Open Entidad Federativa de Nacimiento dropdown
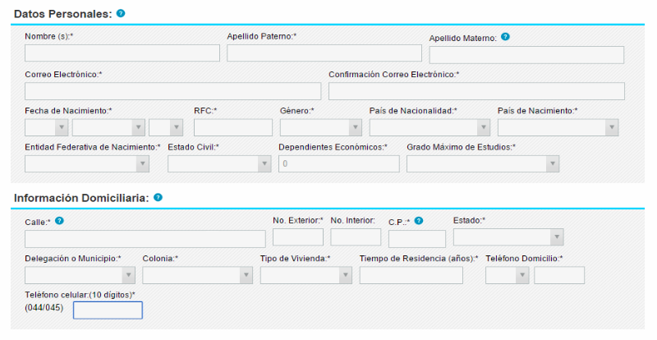Image resolution: width=657 pixels, height=340 pixels. tap(87, 163)
